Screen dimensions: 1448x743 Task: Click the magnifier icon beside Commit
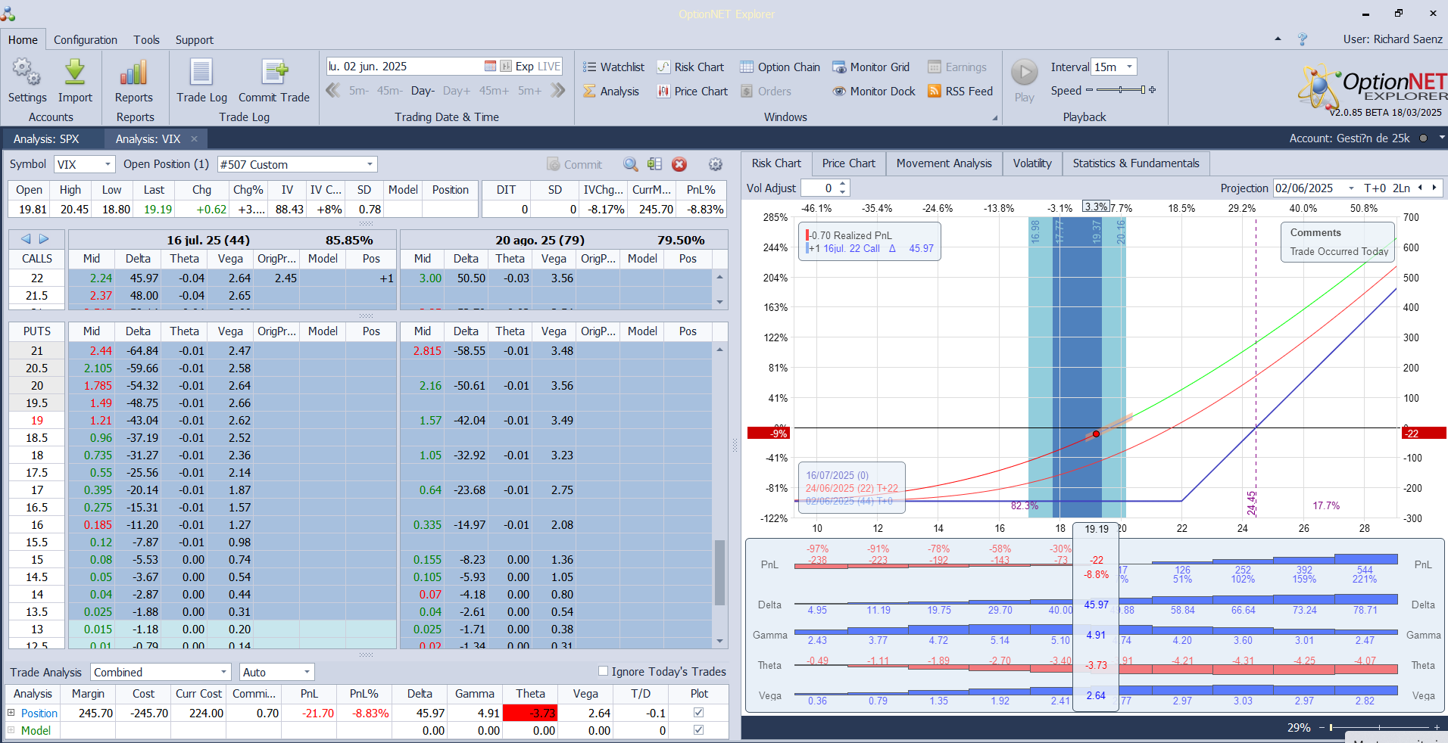click(x=630, y=164)
